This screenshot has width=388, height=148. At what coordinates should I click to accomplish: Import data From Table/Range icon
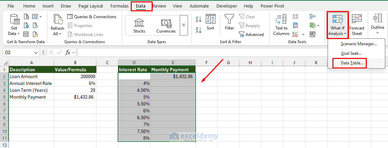pyautogui.click(x=26, y=34)
